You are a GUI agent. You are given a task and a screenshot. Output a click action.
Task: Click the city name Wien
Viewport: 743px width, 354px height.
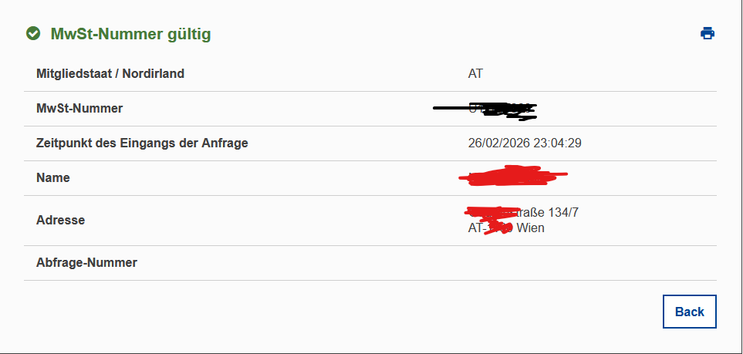(x=531, y=228)
